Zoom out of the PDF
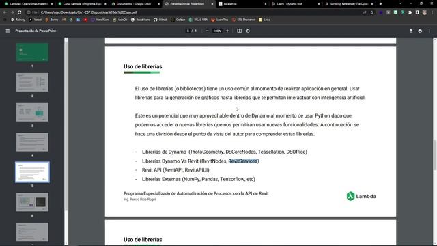The height and width of the screenshot is (246, 437). [207, 31]
